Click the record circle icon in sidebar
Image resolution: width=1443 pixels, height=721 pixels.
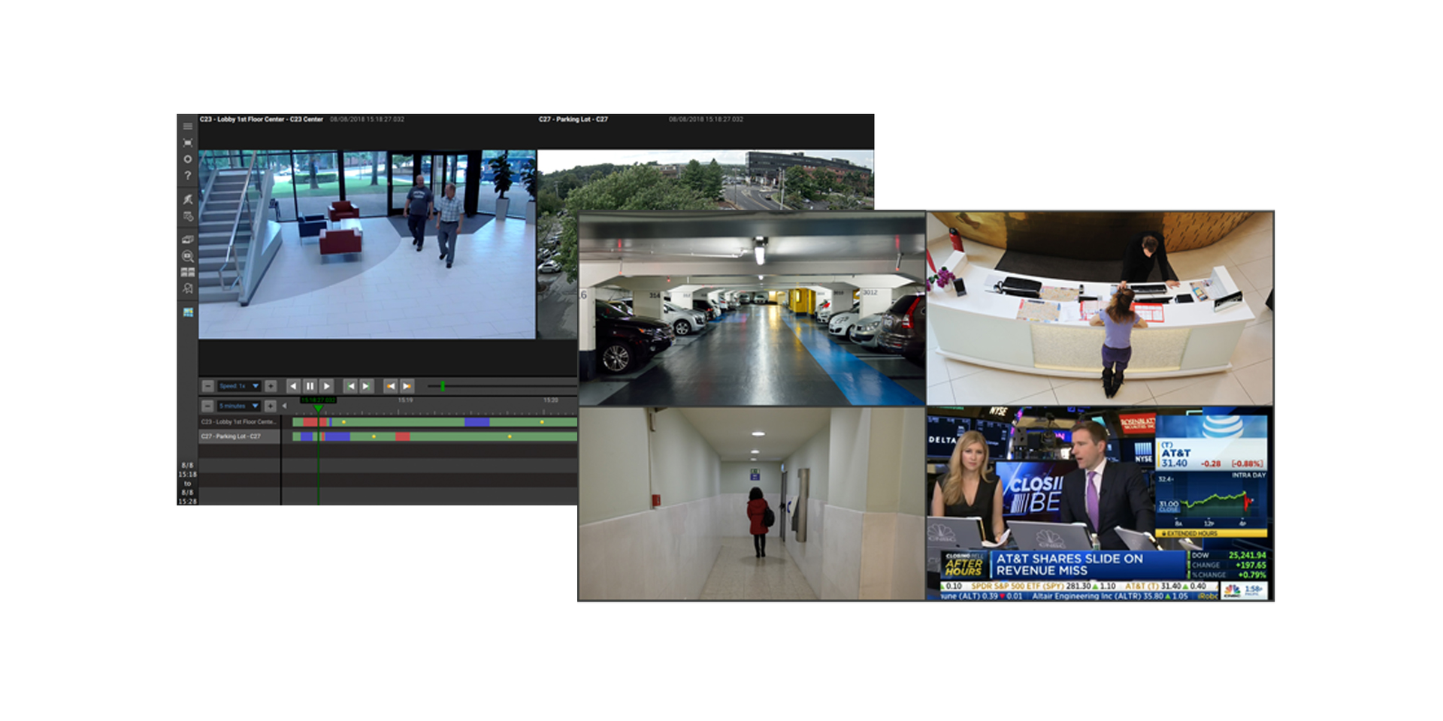[187, 158]
